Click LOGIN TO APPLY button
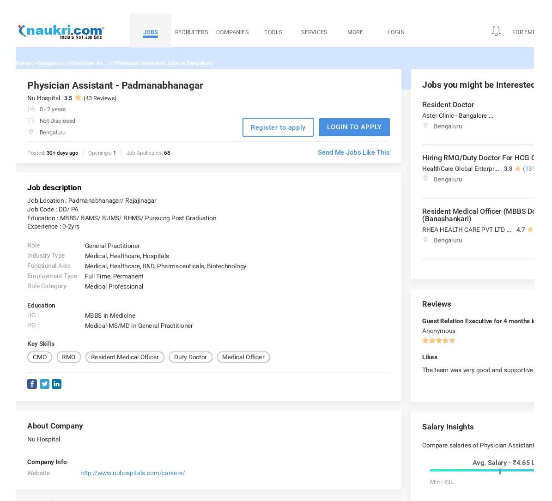This screenshot has width=552, height=501. click(x=354, y=127)
